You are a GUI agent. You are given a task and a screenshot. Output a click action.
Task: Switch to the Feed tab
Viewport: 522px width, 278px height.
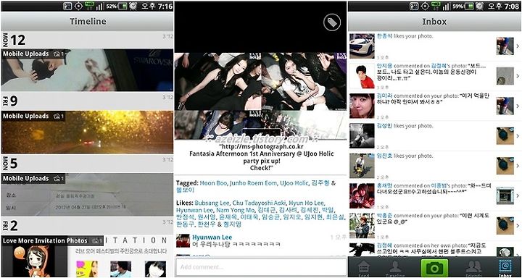(x=364, y=268)
